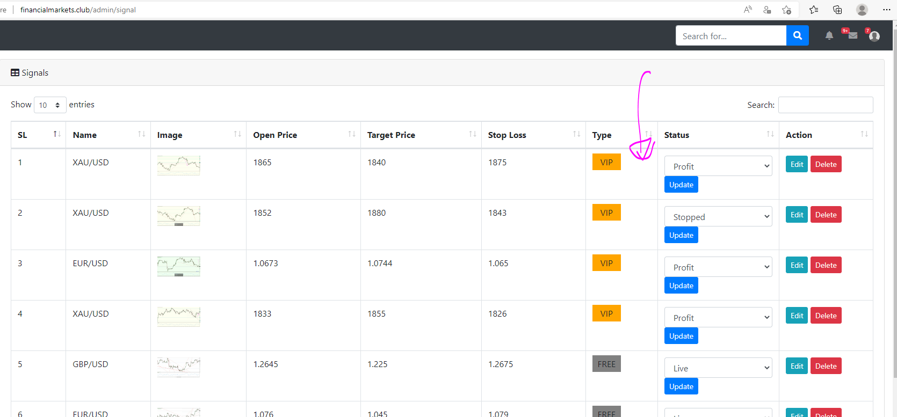This screenshot has width=897, height=417.
Task: Open the Show entries count dropdown
Action: (x=50, y=105)
